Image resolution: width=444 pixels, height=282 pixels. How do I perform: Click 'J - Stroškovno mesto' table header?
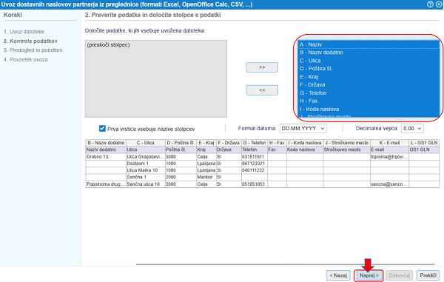click(x=346, y=143)
